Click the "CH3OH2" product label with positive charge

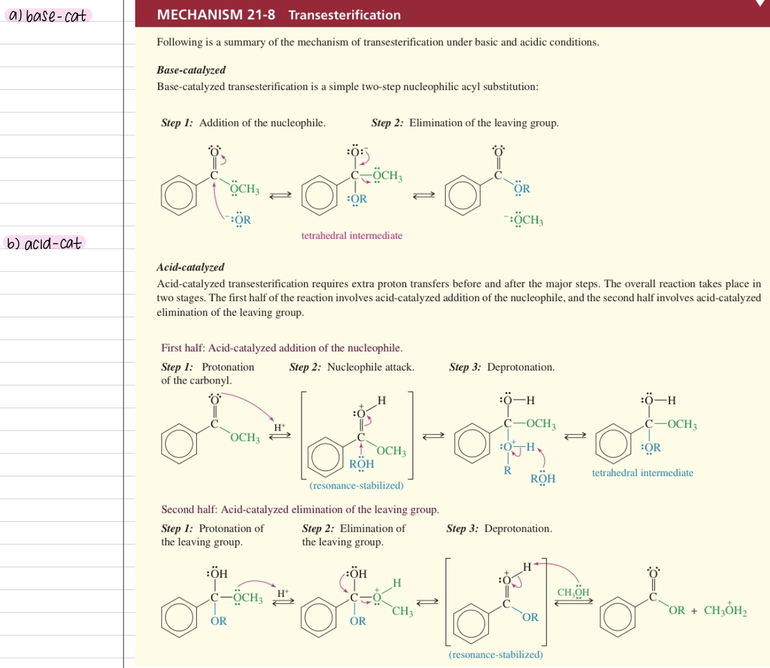(725, 609)
